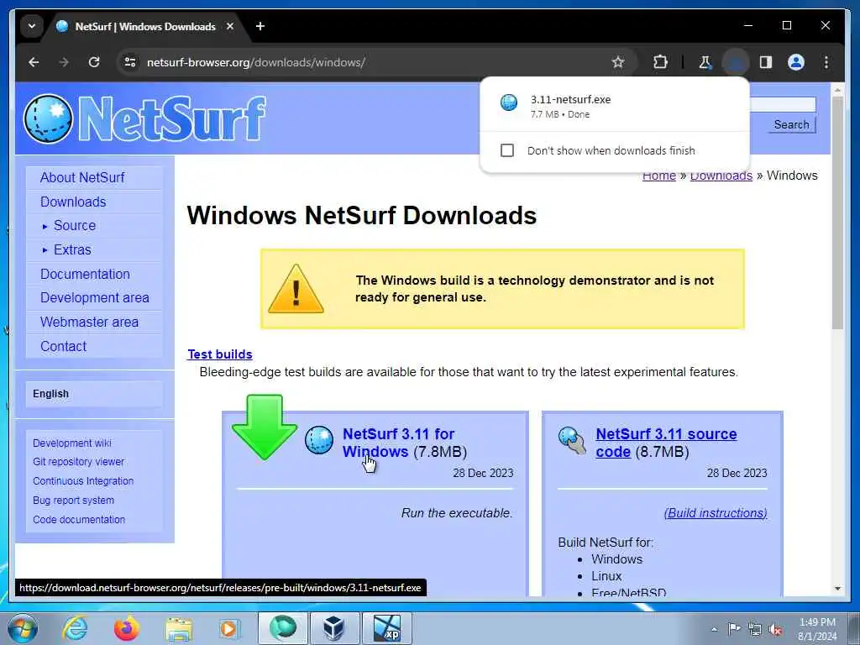Follow the Home breadcrumb link
The height and width of the screenshot is (645, 860).
[658, 176]
